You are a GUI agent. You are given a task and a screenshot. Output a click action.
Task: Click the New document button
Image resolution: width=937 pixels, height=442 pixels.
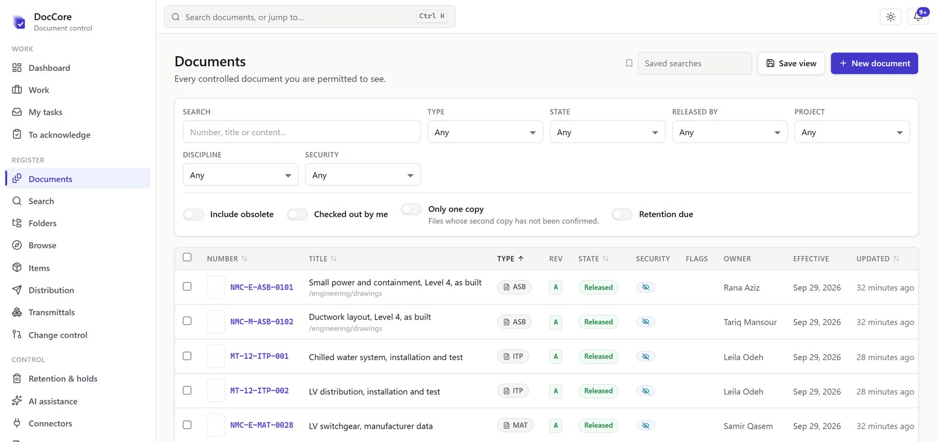pos(874,63)
